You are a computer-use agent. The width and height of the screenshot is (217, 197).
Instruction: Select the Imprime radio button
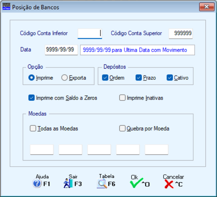coord(31,78)
